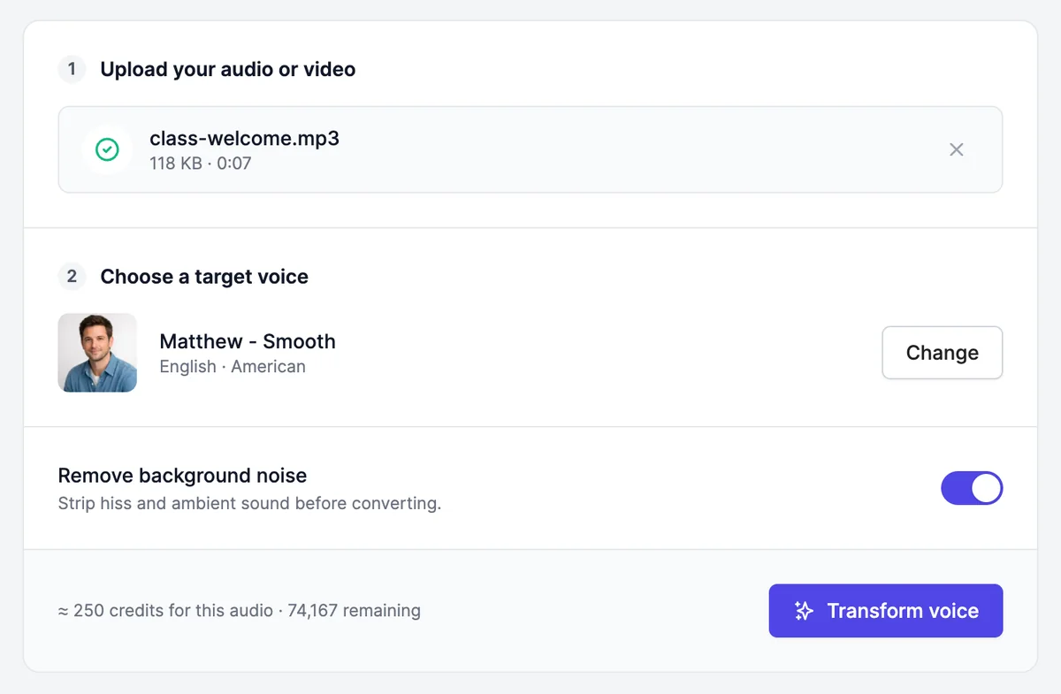Click the Strip hiss and ambient sound description
The image size is (1061, 694).
(249, 504)
